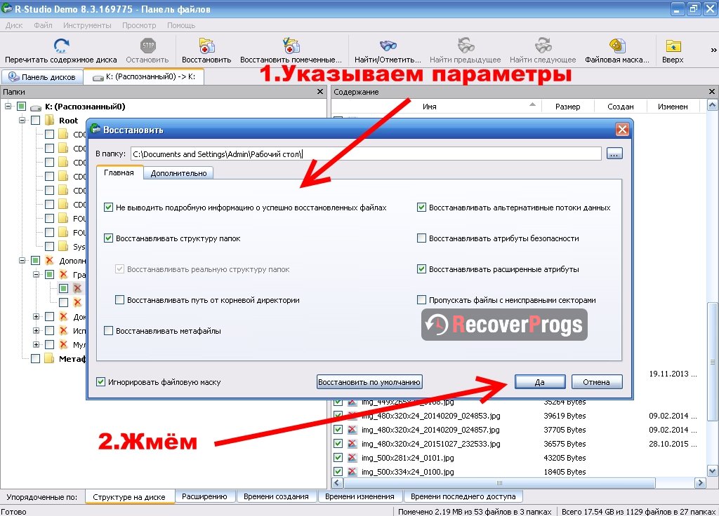Open the Инструменты menu
This screenshot has height=516, width=719.
point(87,25)
